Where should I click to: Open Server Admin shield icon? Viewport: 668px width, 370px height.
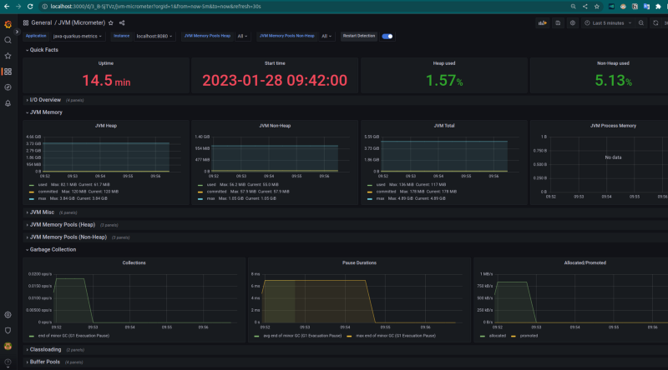click(8, 331)
